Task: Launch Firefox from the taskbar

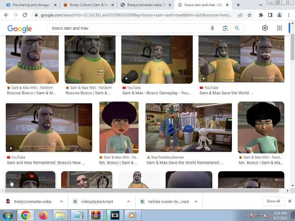Action: point(43,215)
